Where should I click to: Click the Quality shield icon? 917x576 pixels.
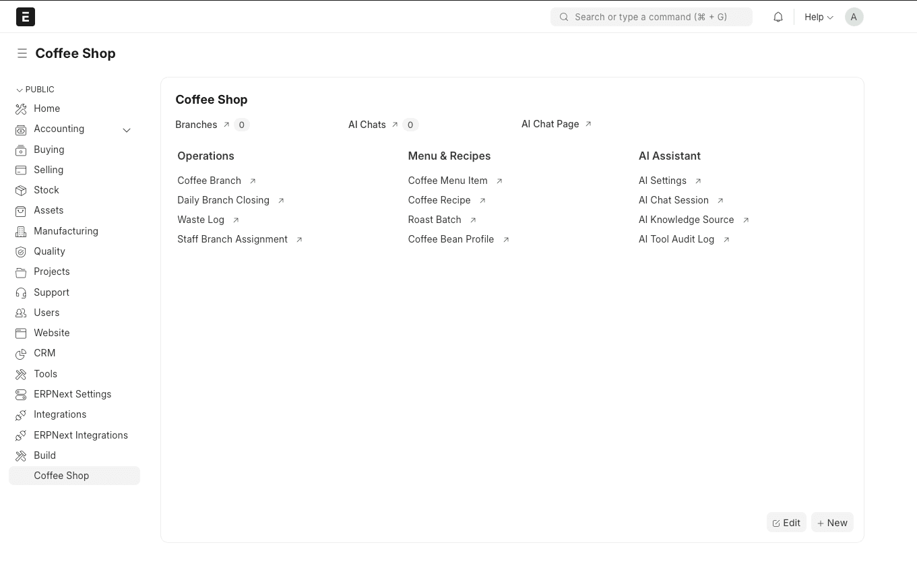21,251
